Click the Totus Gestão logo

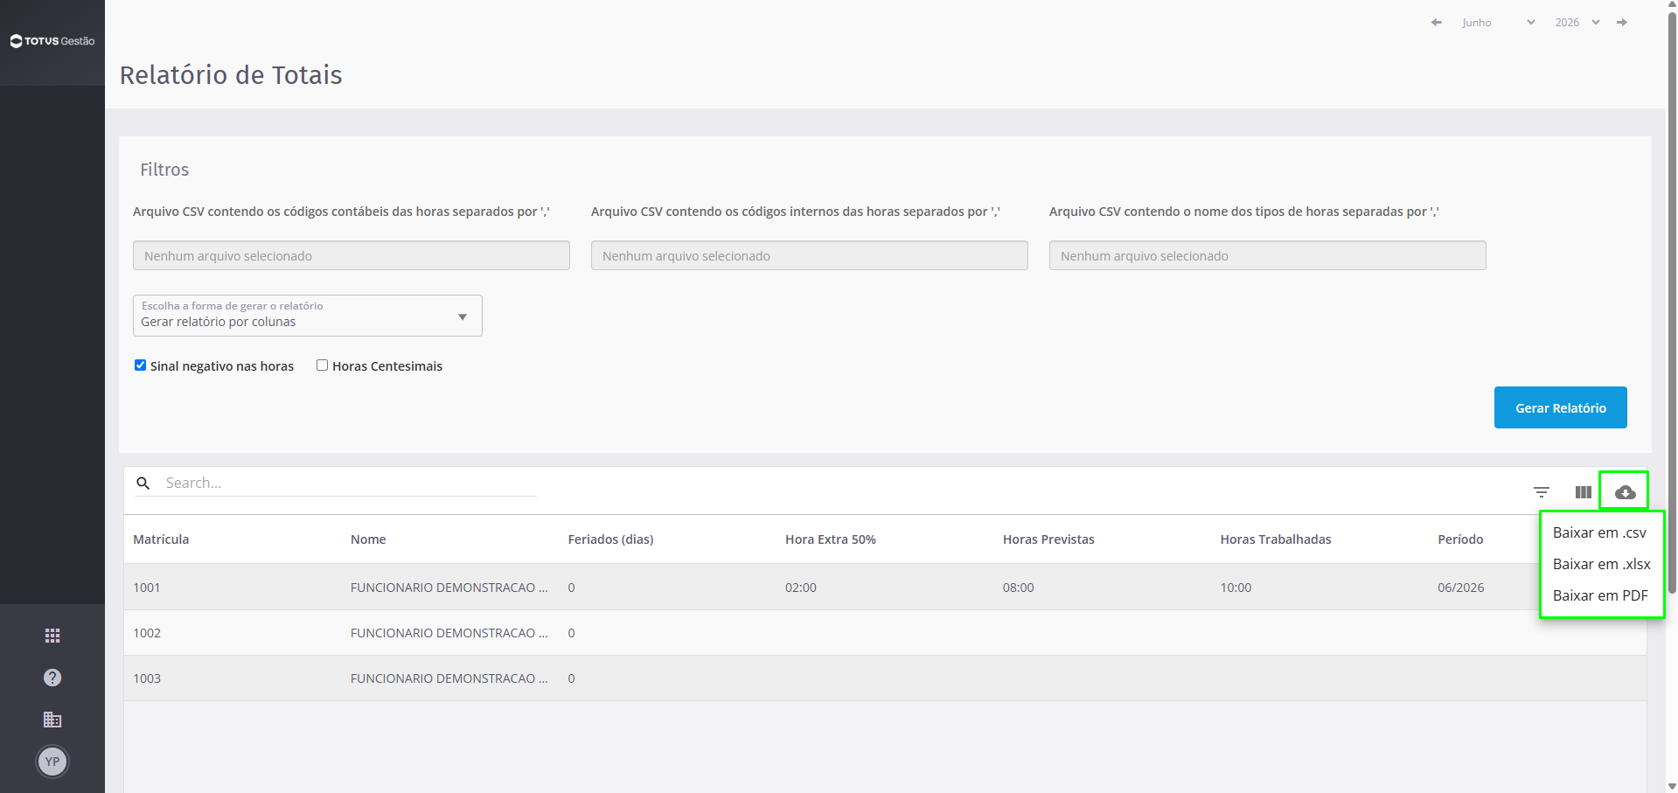[x=52, y=41]
